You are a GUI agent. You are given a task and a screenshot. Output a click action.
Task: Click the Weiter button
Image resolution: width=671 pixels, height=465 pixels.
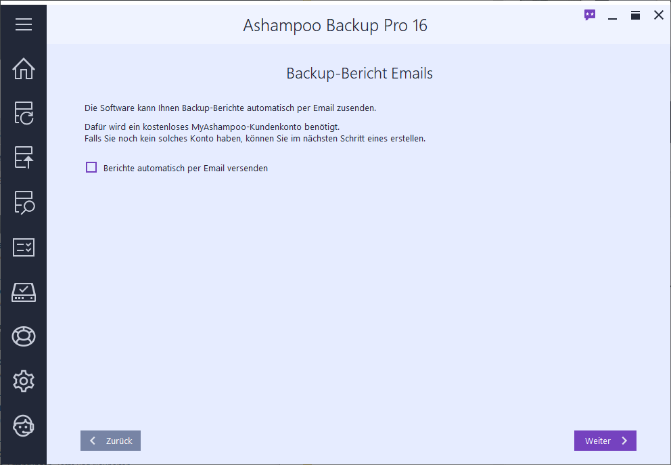[x=605, y=441]
